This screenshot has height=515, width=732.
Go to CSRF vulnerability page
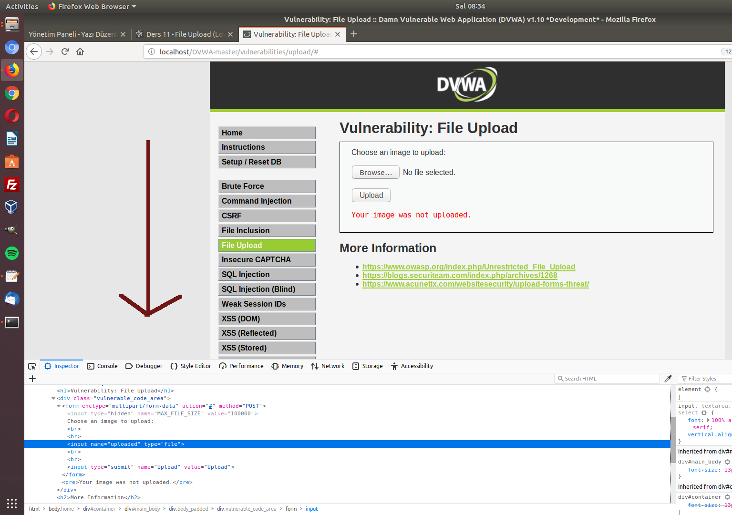[267, 216]
